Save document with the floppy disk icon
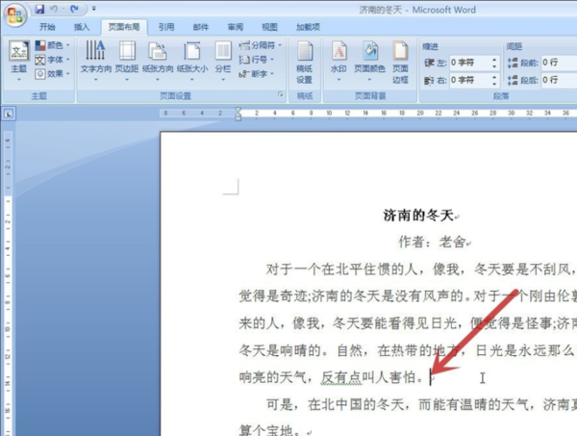Image resolution: width=577 pixels, height=436 pixels. click(x=39, y=10)
